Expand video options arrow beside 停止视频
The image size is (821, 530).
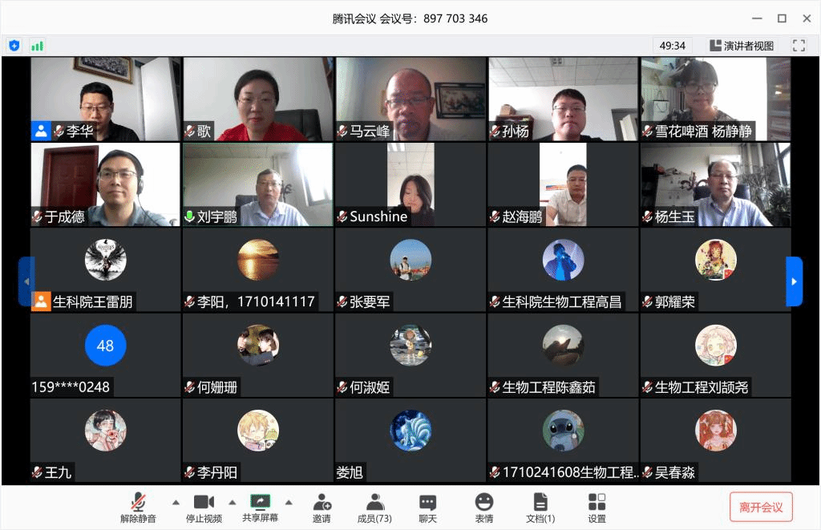(x=233, y=503)
